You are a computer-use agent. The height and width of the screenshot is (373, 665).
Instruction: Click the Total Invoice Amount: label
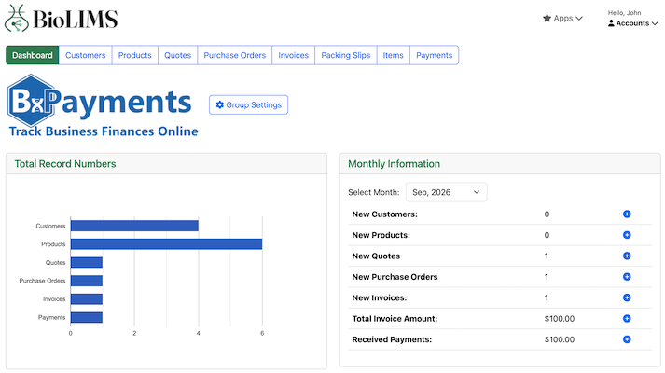[x=395, y=318]
